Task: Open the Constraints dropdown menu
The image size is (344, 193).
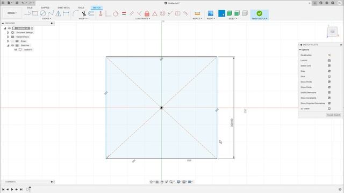Action: (142, 19)
